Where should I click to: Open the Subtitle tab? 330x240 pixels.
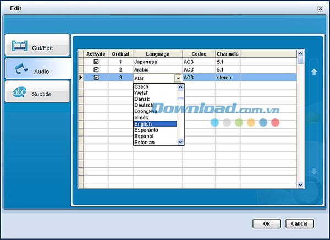click(37, 91)
